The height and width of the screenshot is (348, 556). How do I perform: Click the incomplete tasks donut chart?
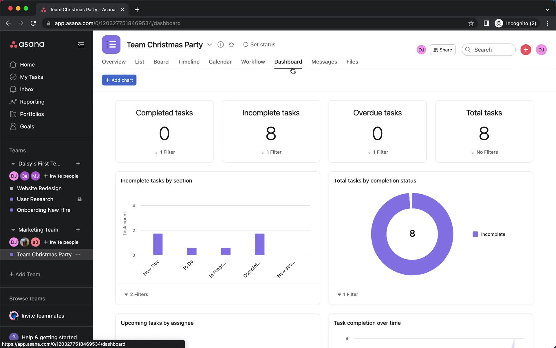click(412, 234)
